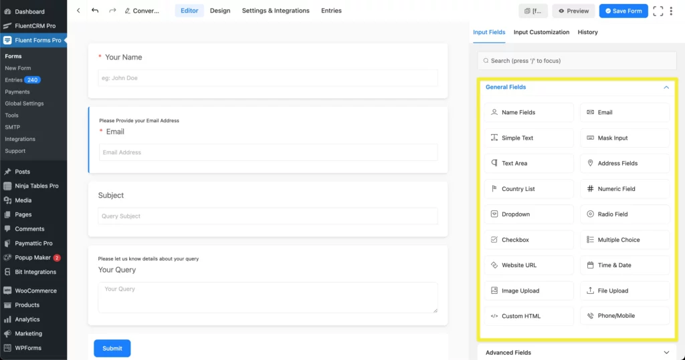This screenshot has height=360, width=685.
Task: Click the Your Query text area
Action: point(268,297)
